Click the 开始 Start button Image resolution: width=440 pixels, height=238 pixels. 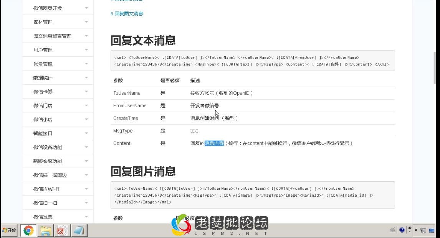tap(9, 230)
